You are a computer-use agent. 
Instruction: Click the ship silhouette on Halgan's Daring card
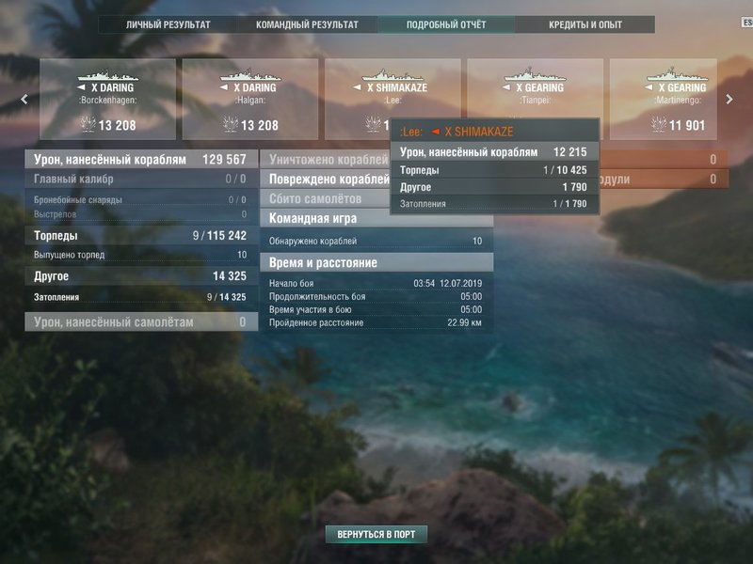coord(250,75)
